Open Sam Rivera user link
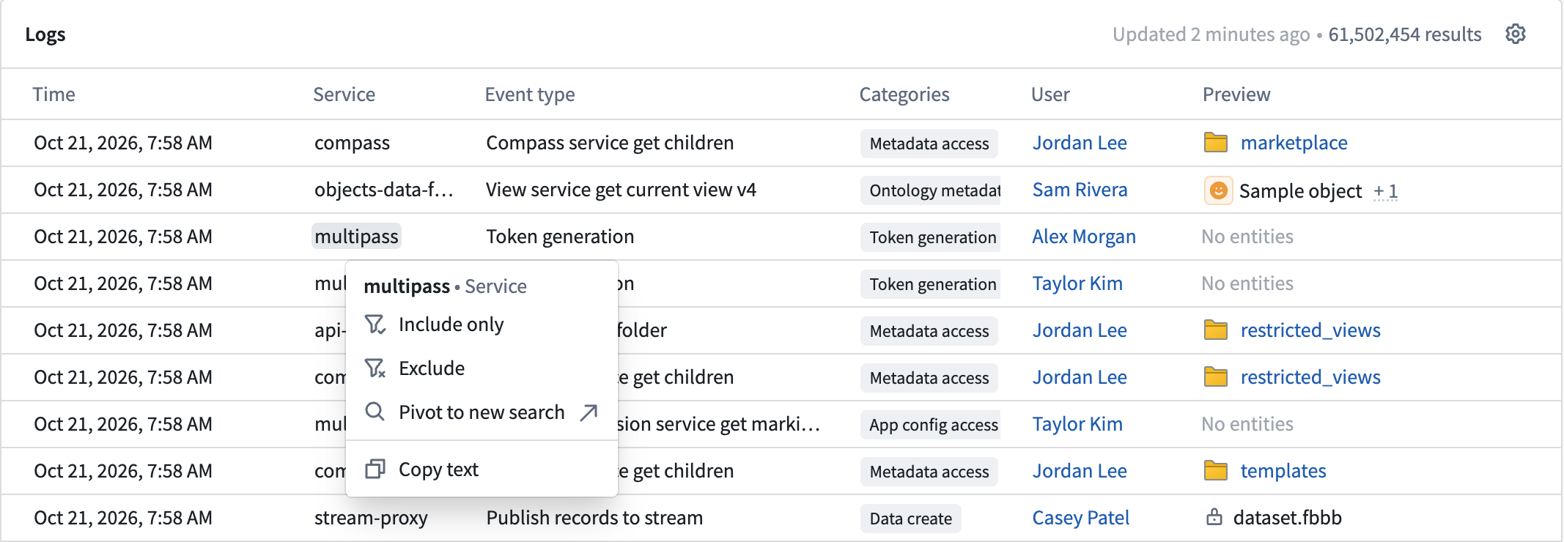This screenshot has height=542, width=1564. [1080, 190]
